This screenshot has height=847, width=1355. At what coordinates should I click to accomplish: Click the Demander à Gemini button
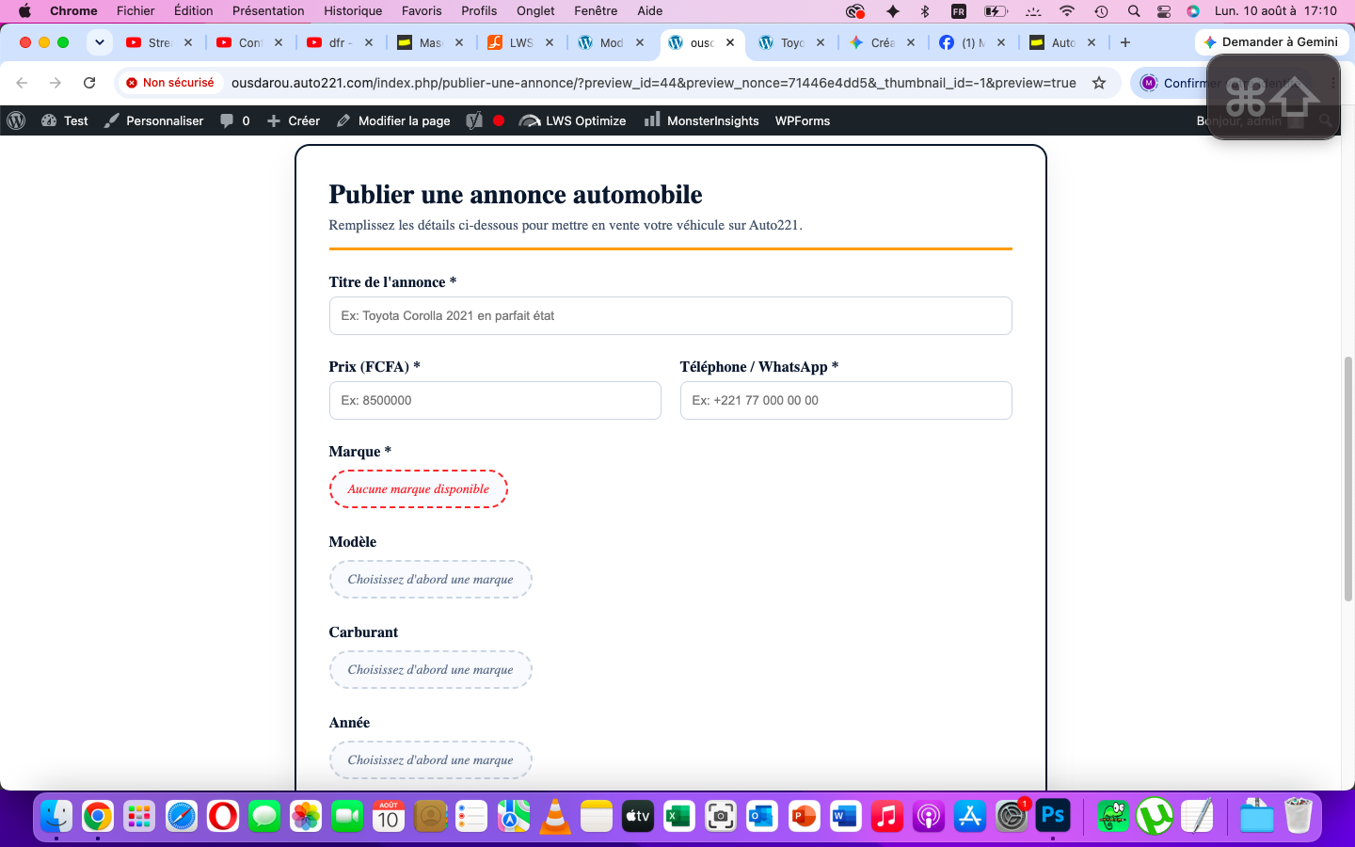(x=1271, y=42)
